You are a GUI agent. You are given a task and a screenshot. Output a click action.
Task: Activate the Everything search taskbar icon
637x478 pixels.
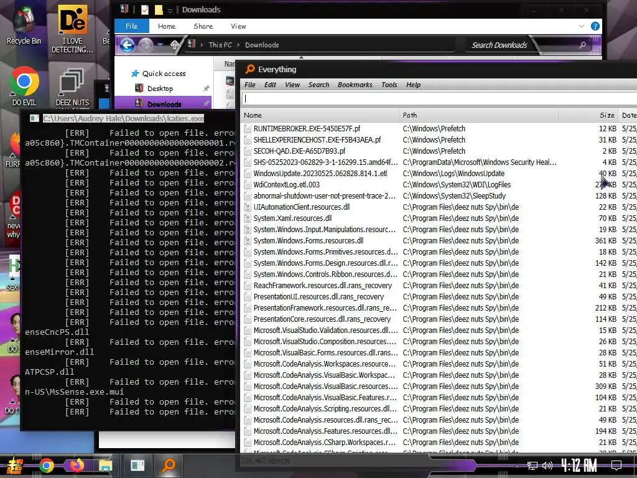click(x=168, y=466)
